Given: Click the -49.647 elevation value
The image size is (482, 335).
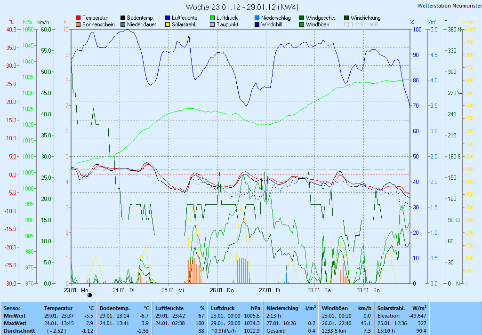Looking at the screenshot, I should coord(418,316).
